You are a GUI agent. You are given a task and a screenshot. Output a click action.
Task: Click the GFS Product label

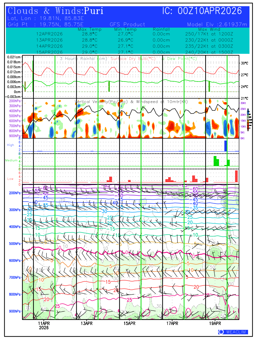[127, 25]
